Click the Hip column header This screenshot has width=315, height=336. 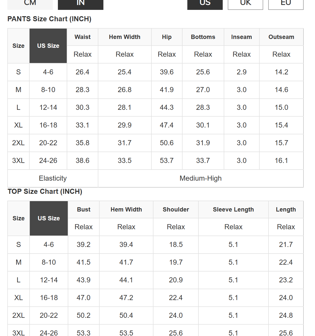167,37
